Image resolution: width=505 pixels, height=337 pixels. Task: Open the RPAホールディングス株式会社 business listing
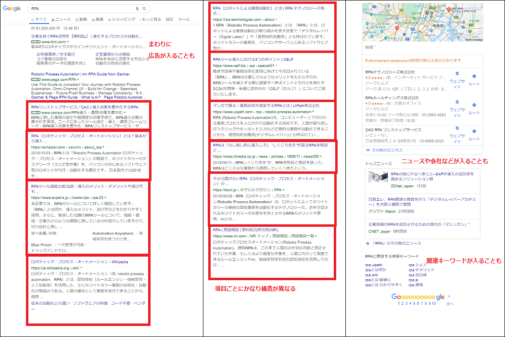392,98
